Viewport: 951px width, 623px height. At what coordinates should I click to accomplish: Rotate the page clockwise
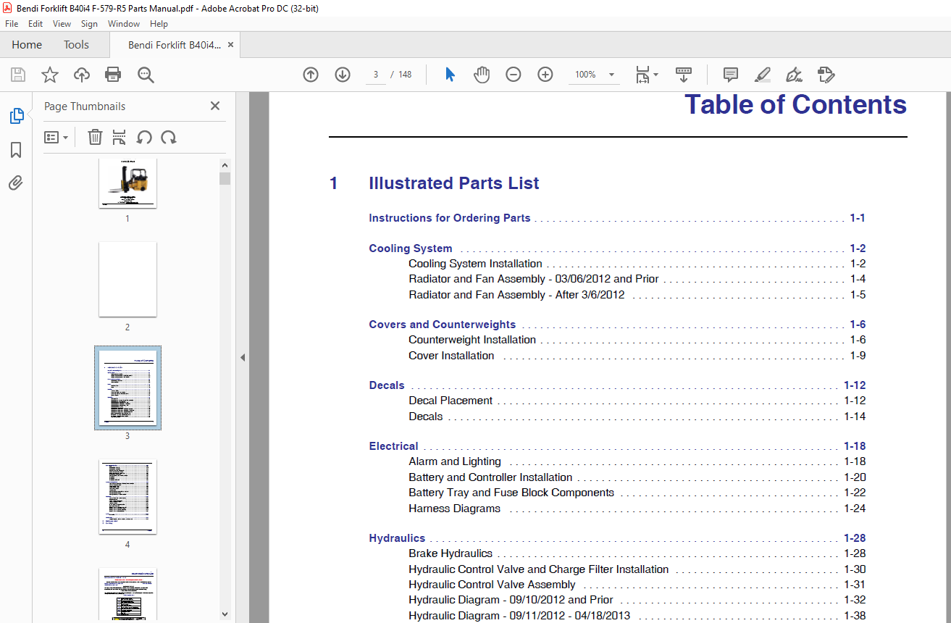point(169,137)
